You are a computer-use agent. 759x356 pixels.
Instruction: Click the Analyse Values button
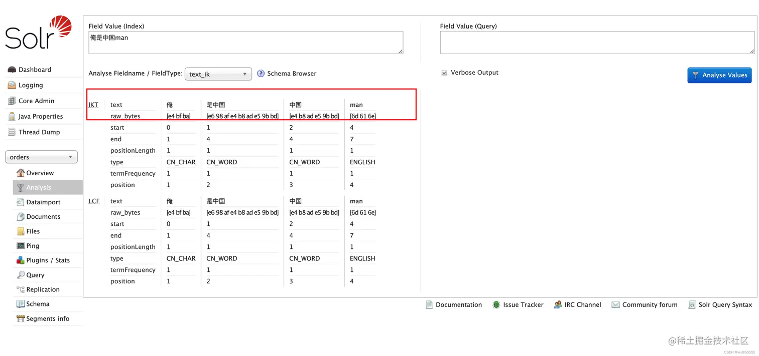[x=719, y=75]
